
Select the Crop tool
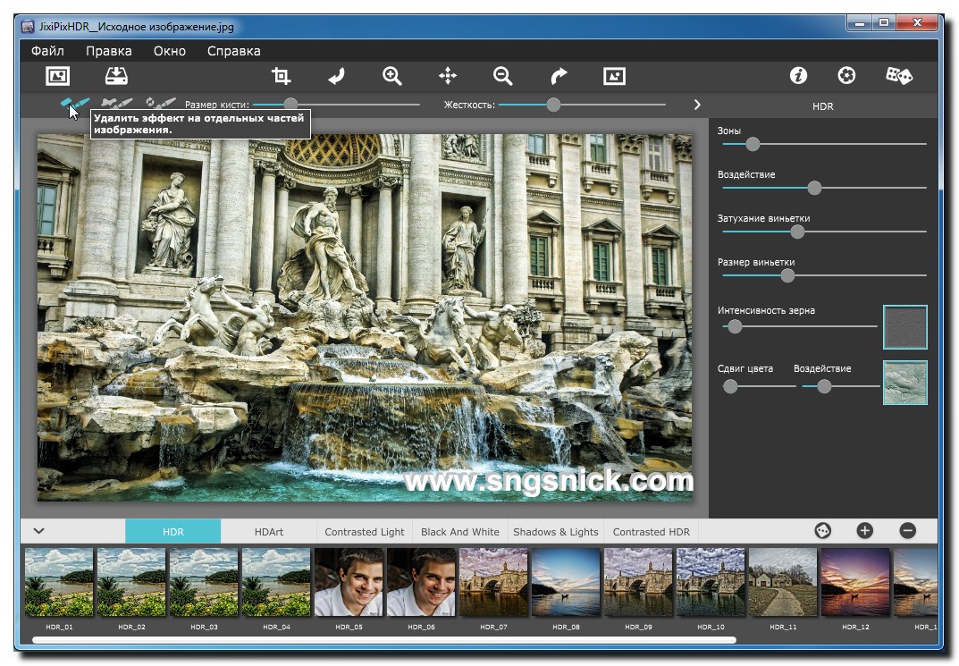[282, 76]
